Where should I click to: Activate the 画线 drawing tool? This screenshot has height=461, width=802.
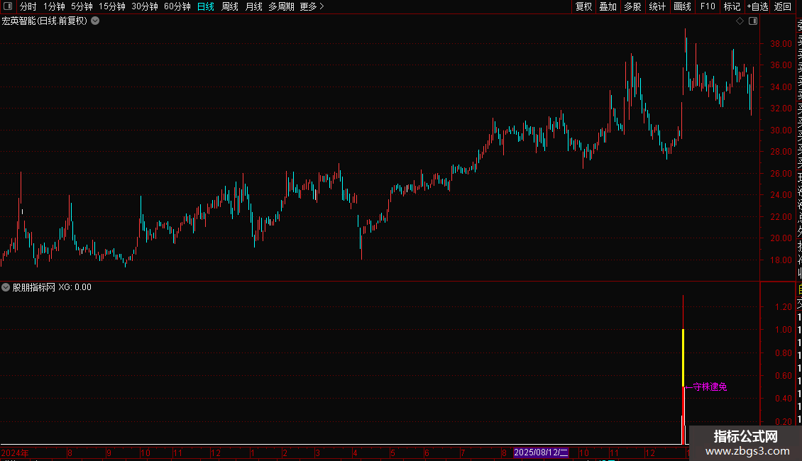tap(682, 6)
